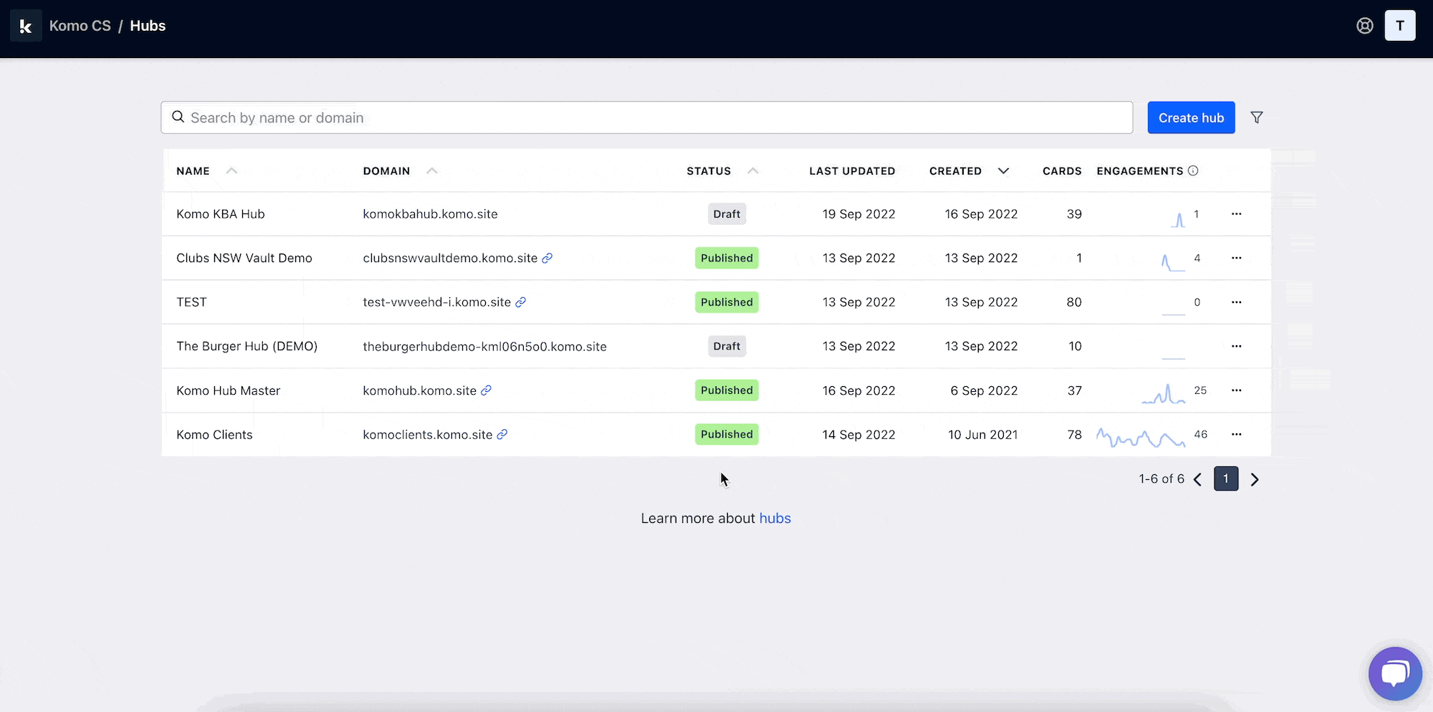Select page 1 button
This screenshot has height=712, width=1433.
[1226, 478]
